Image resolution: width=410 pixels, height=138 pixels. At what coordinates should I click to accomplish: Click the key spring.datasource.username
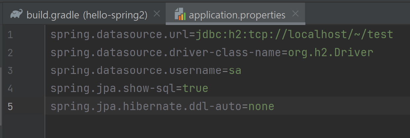pos(136,71)
